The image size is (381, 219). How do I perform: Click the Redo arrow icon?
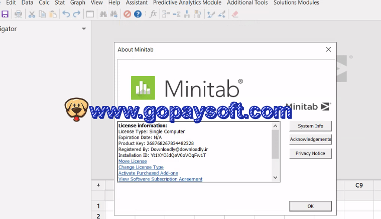76,14
